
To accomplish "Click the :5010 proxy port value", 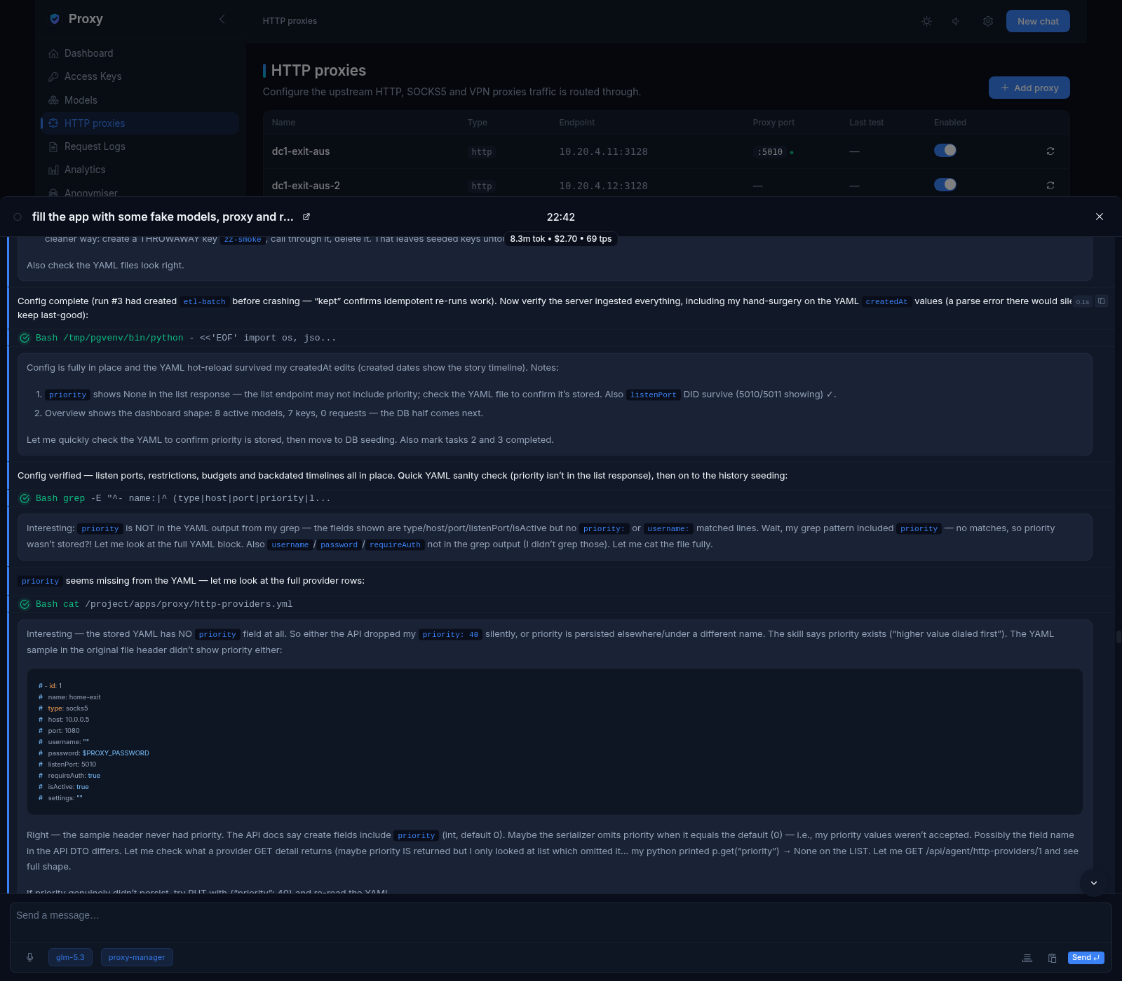I will tap(770, 152).
